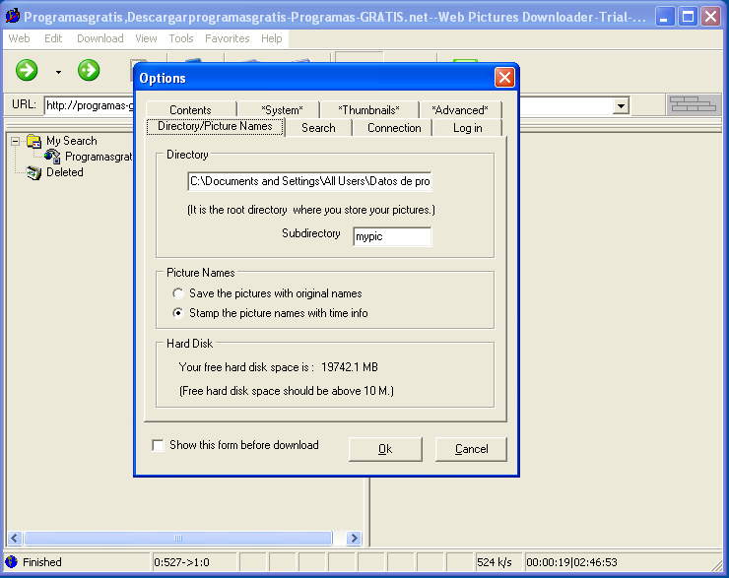Click the 19742.1 MB free space value
This screenshot has height=578, width=729.
click(350, 367)
